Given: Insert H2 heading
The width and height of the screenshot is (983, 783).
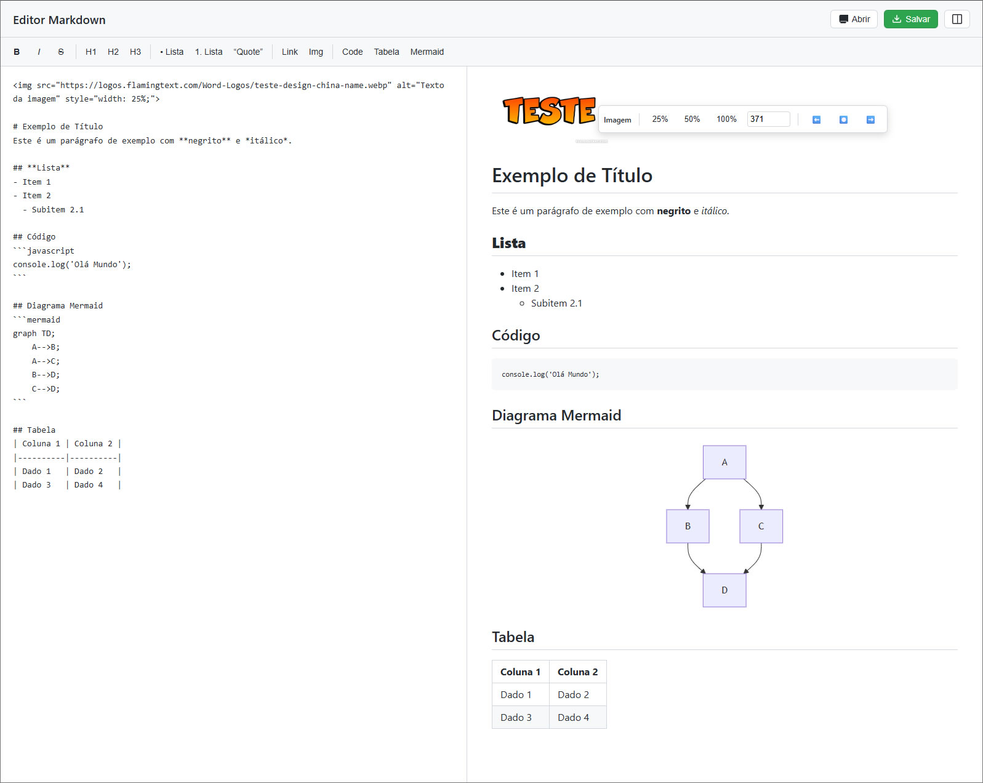Looking at the screenshot, I should pos(113,52).
